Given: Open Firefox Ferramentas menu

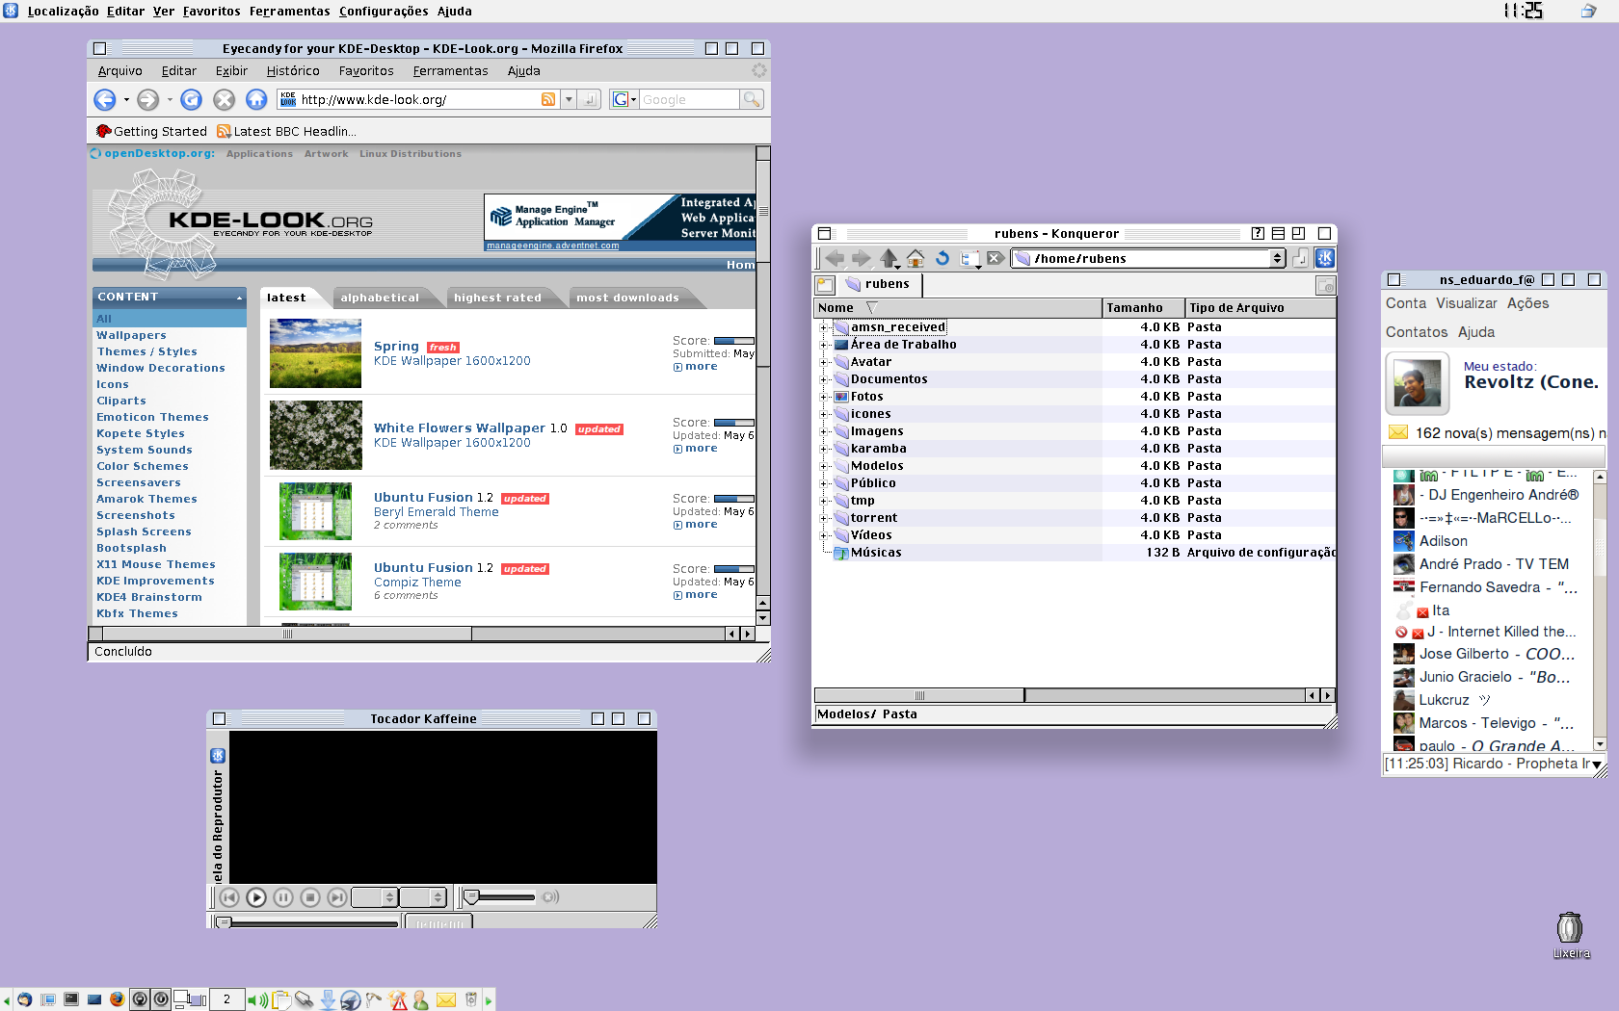Looking at the screenshot, I should pyautogui.click(x=450, y=71).
